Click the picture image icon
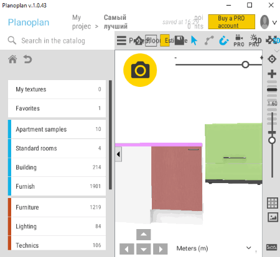 pyautogui.click(x=273, y=217)
